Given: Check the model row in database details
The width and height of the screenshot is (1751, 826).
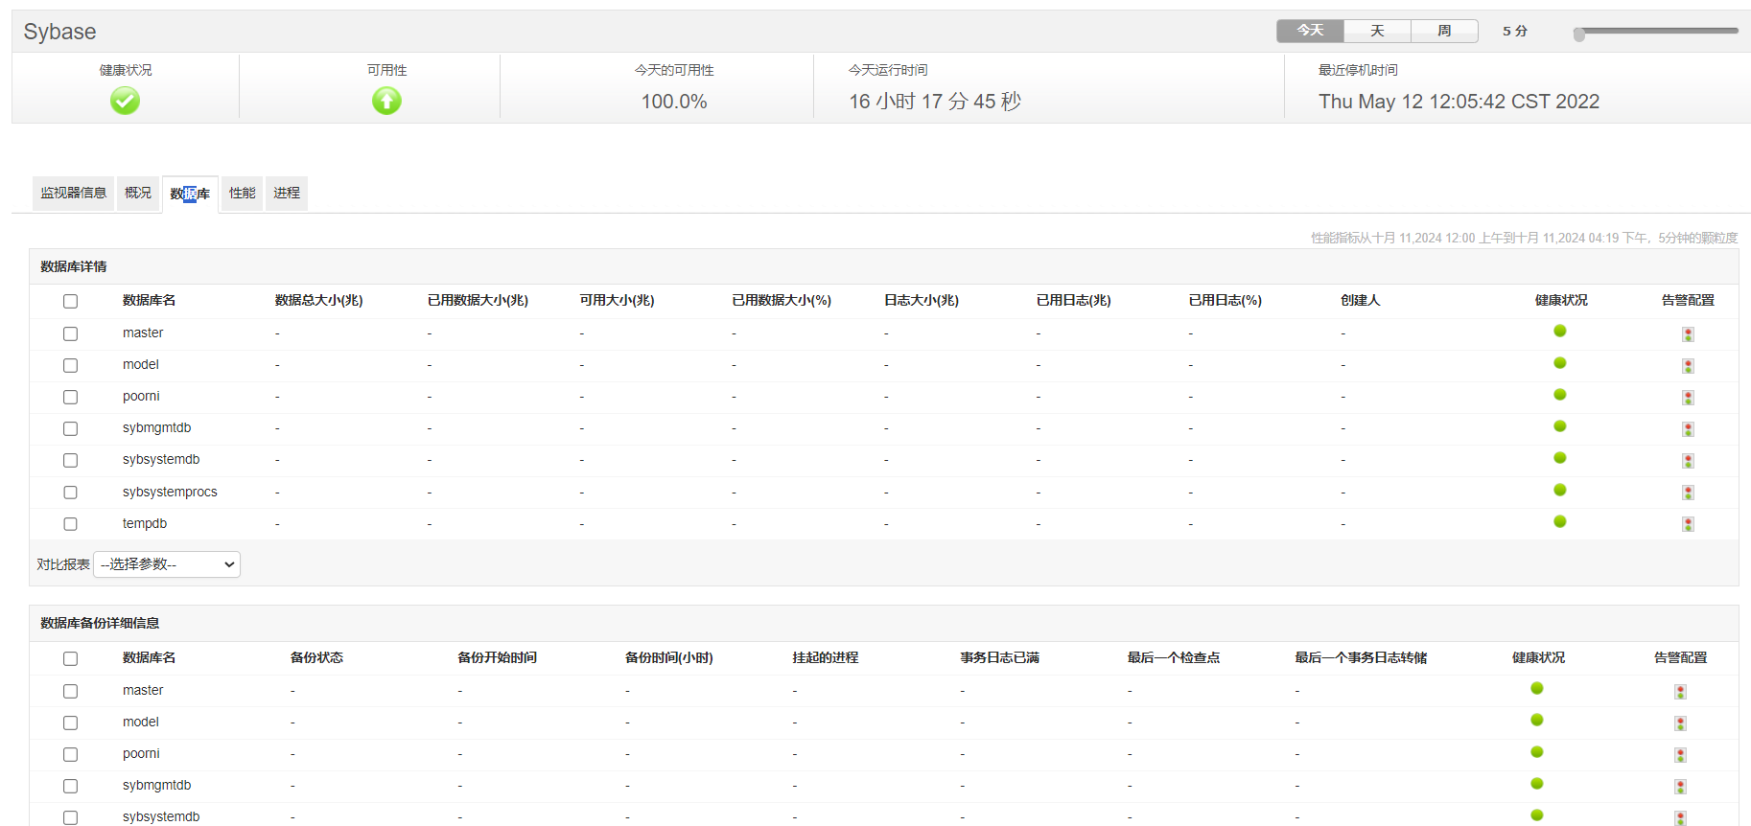Looking at the screenshot, I should (70, 365).
